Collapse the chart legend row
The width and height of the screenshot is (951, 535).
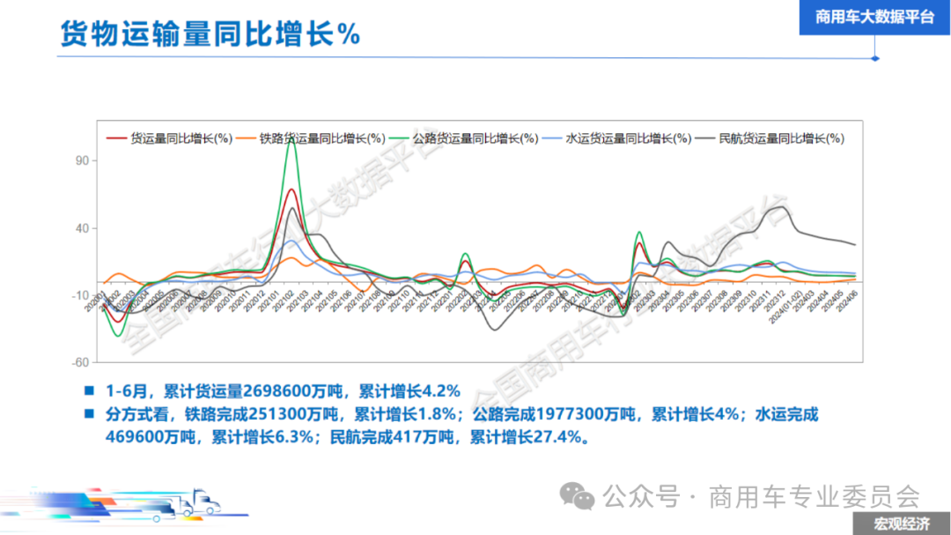[475, 138]
